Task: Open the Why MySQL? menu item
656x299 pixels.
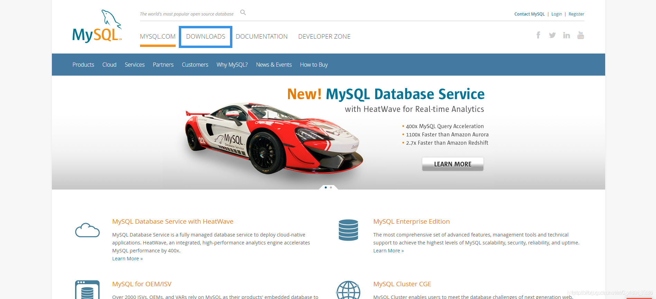Action: [232, 65]
